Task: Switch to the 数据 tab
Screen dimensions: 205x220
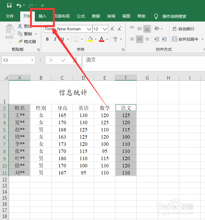Action: pos(96,16)
